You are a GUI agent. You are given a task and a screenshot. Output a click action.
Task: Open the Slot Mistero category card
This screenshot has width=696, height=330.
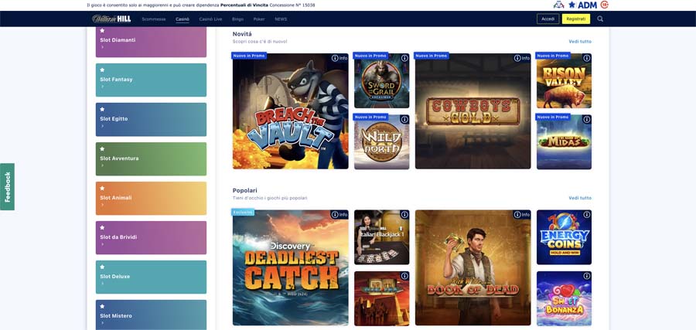coord(151,315)
